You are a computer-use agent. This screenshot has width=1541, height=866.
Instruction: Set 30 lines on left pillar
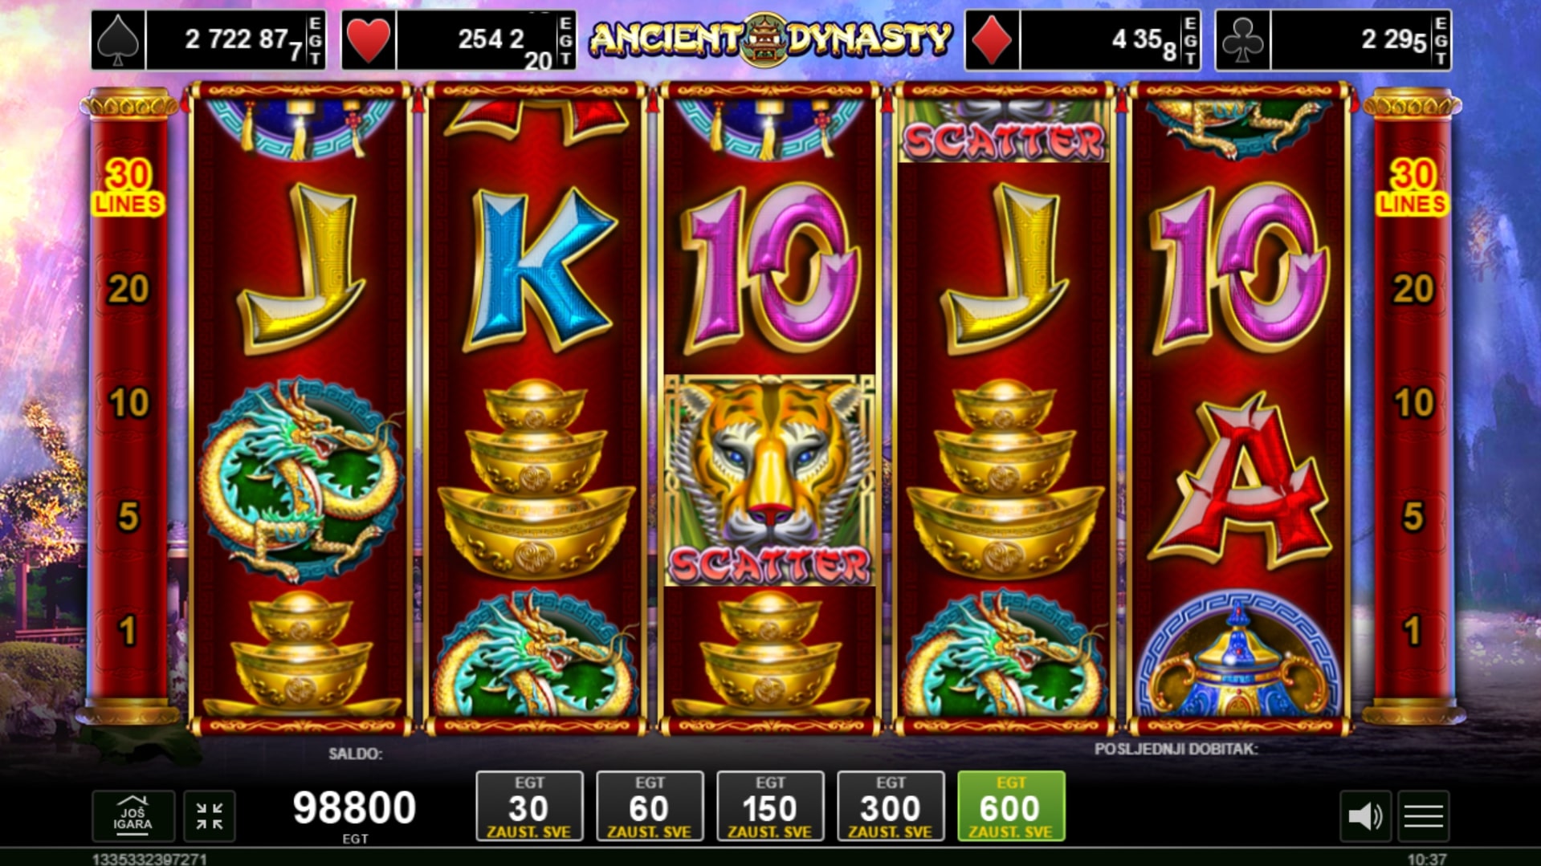coord(128,187)
